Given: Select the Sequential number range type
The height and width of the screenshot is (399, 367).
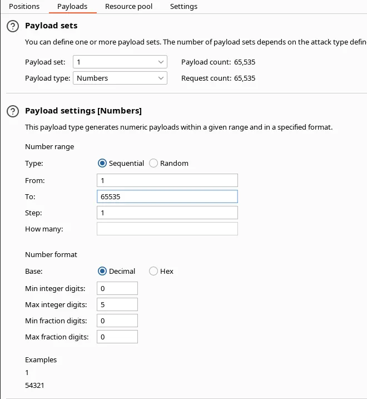Looking at the screenshot, I should [102, 164].
